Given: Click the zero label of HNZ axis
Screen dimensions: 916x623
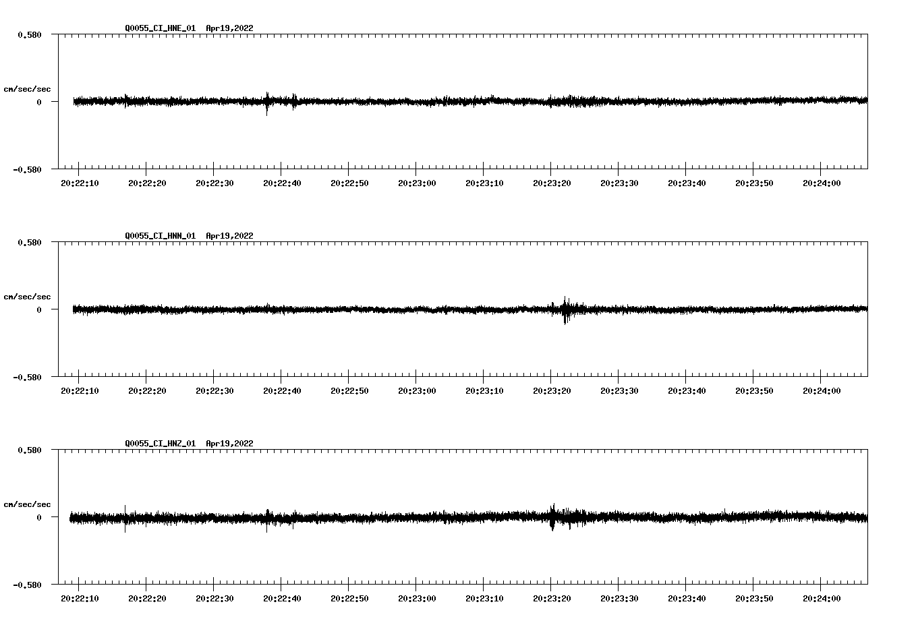Looking at the screenshot, I should tap(39, 517).
